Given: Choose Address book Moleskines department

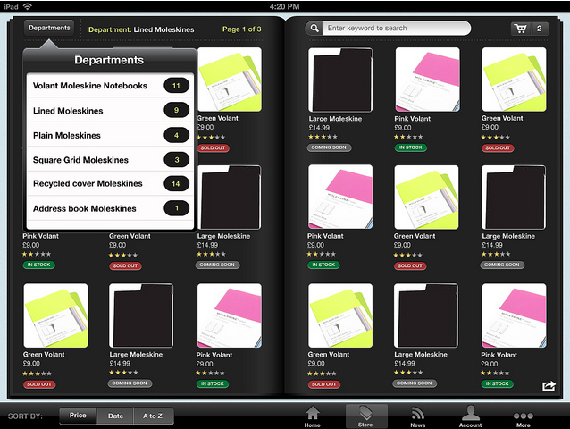Looking at the screenshot, I should [110, 208].
